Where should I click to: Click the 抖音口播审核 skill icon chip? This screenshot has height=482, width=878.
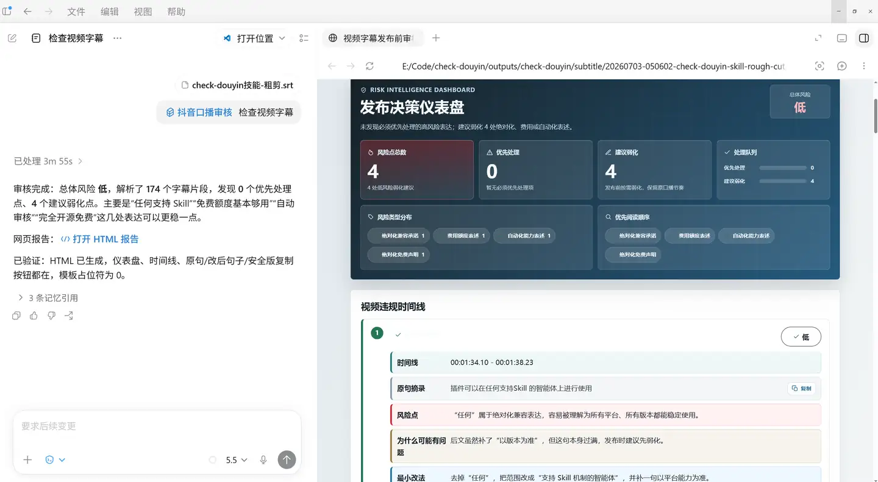click(199, 113)
